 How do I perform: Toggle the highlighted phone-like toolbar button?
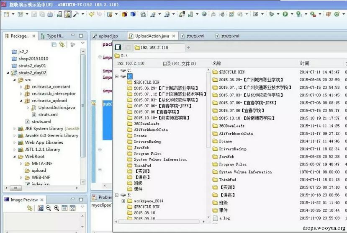[68, 14]
